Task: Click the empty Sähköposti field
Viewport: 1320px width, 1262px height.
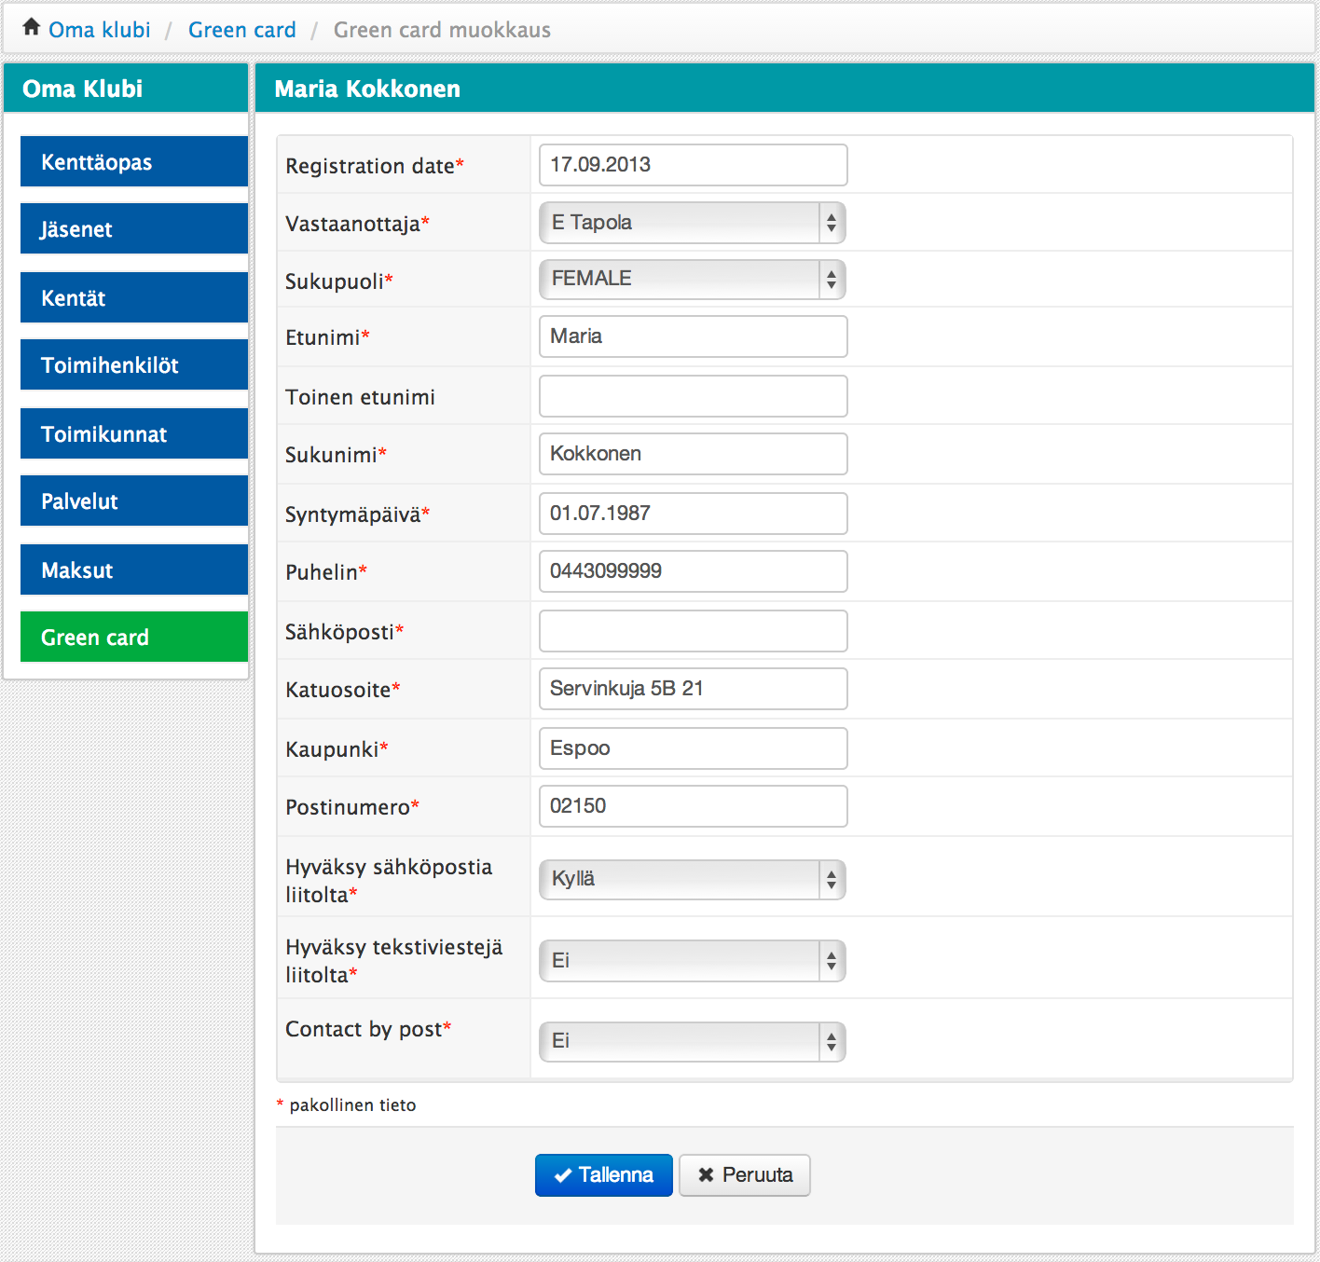Action: click(x=693, y=631)
